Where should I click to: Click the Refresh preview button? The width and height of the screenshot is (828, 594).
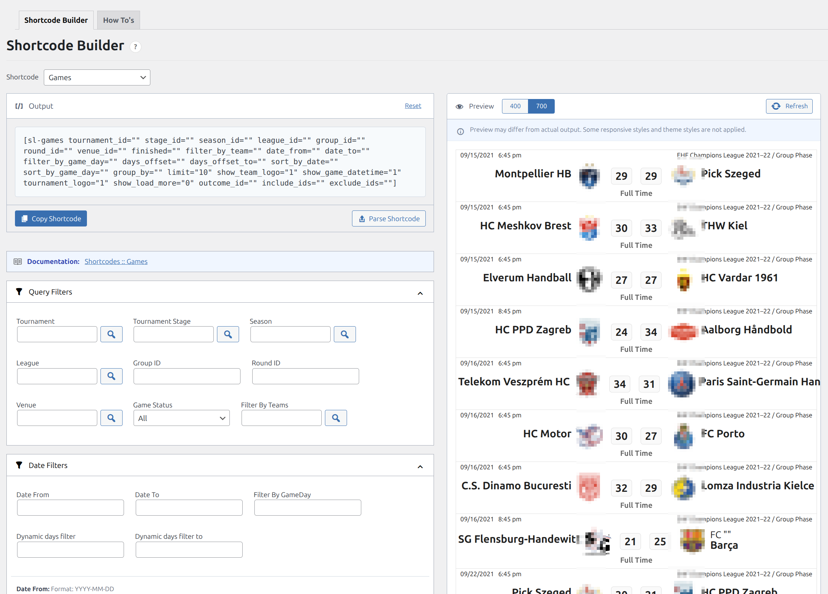point(788,106)
